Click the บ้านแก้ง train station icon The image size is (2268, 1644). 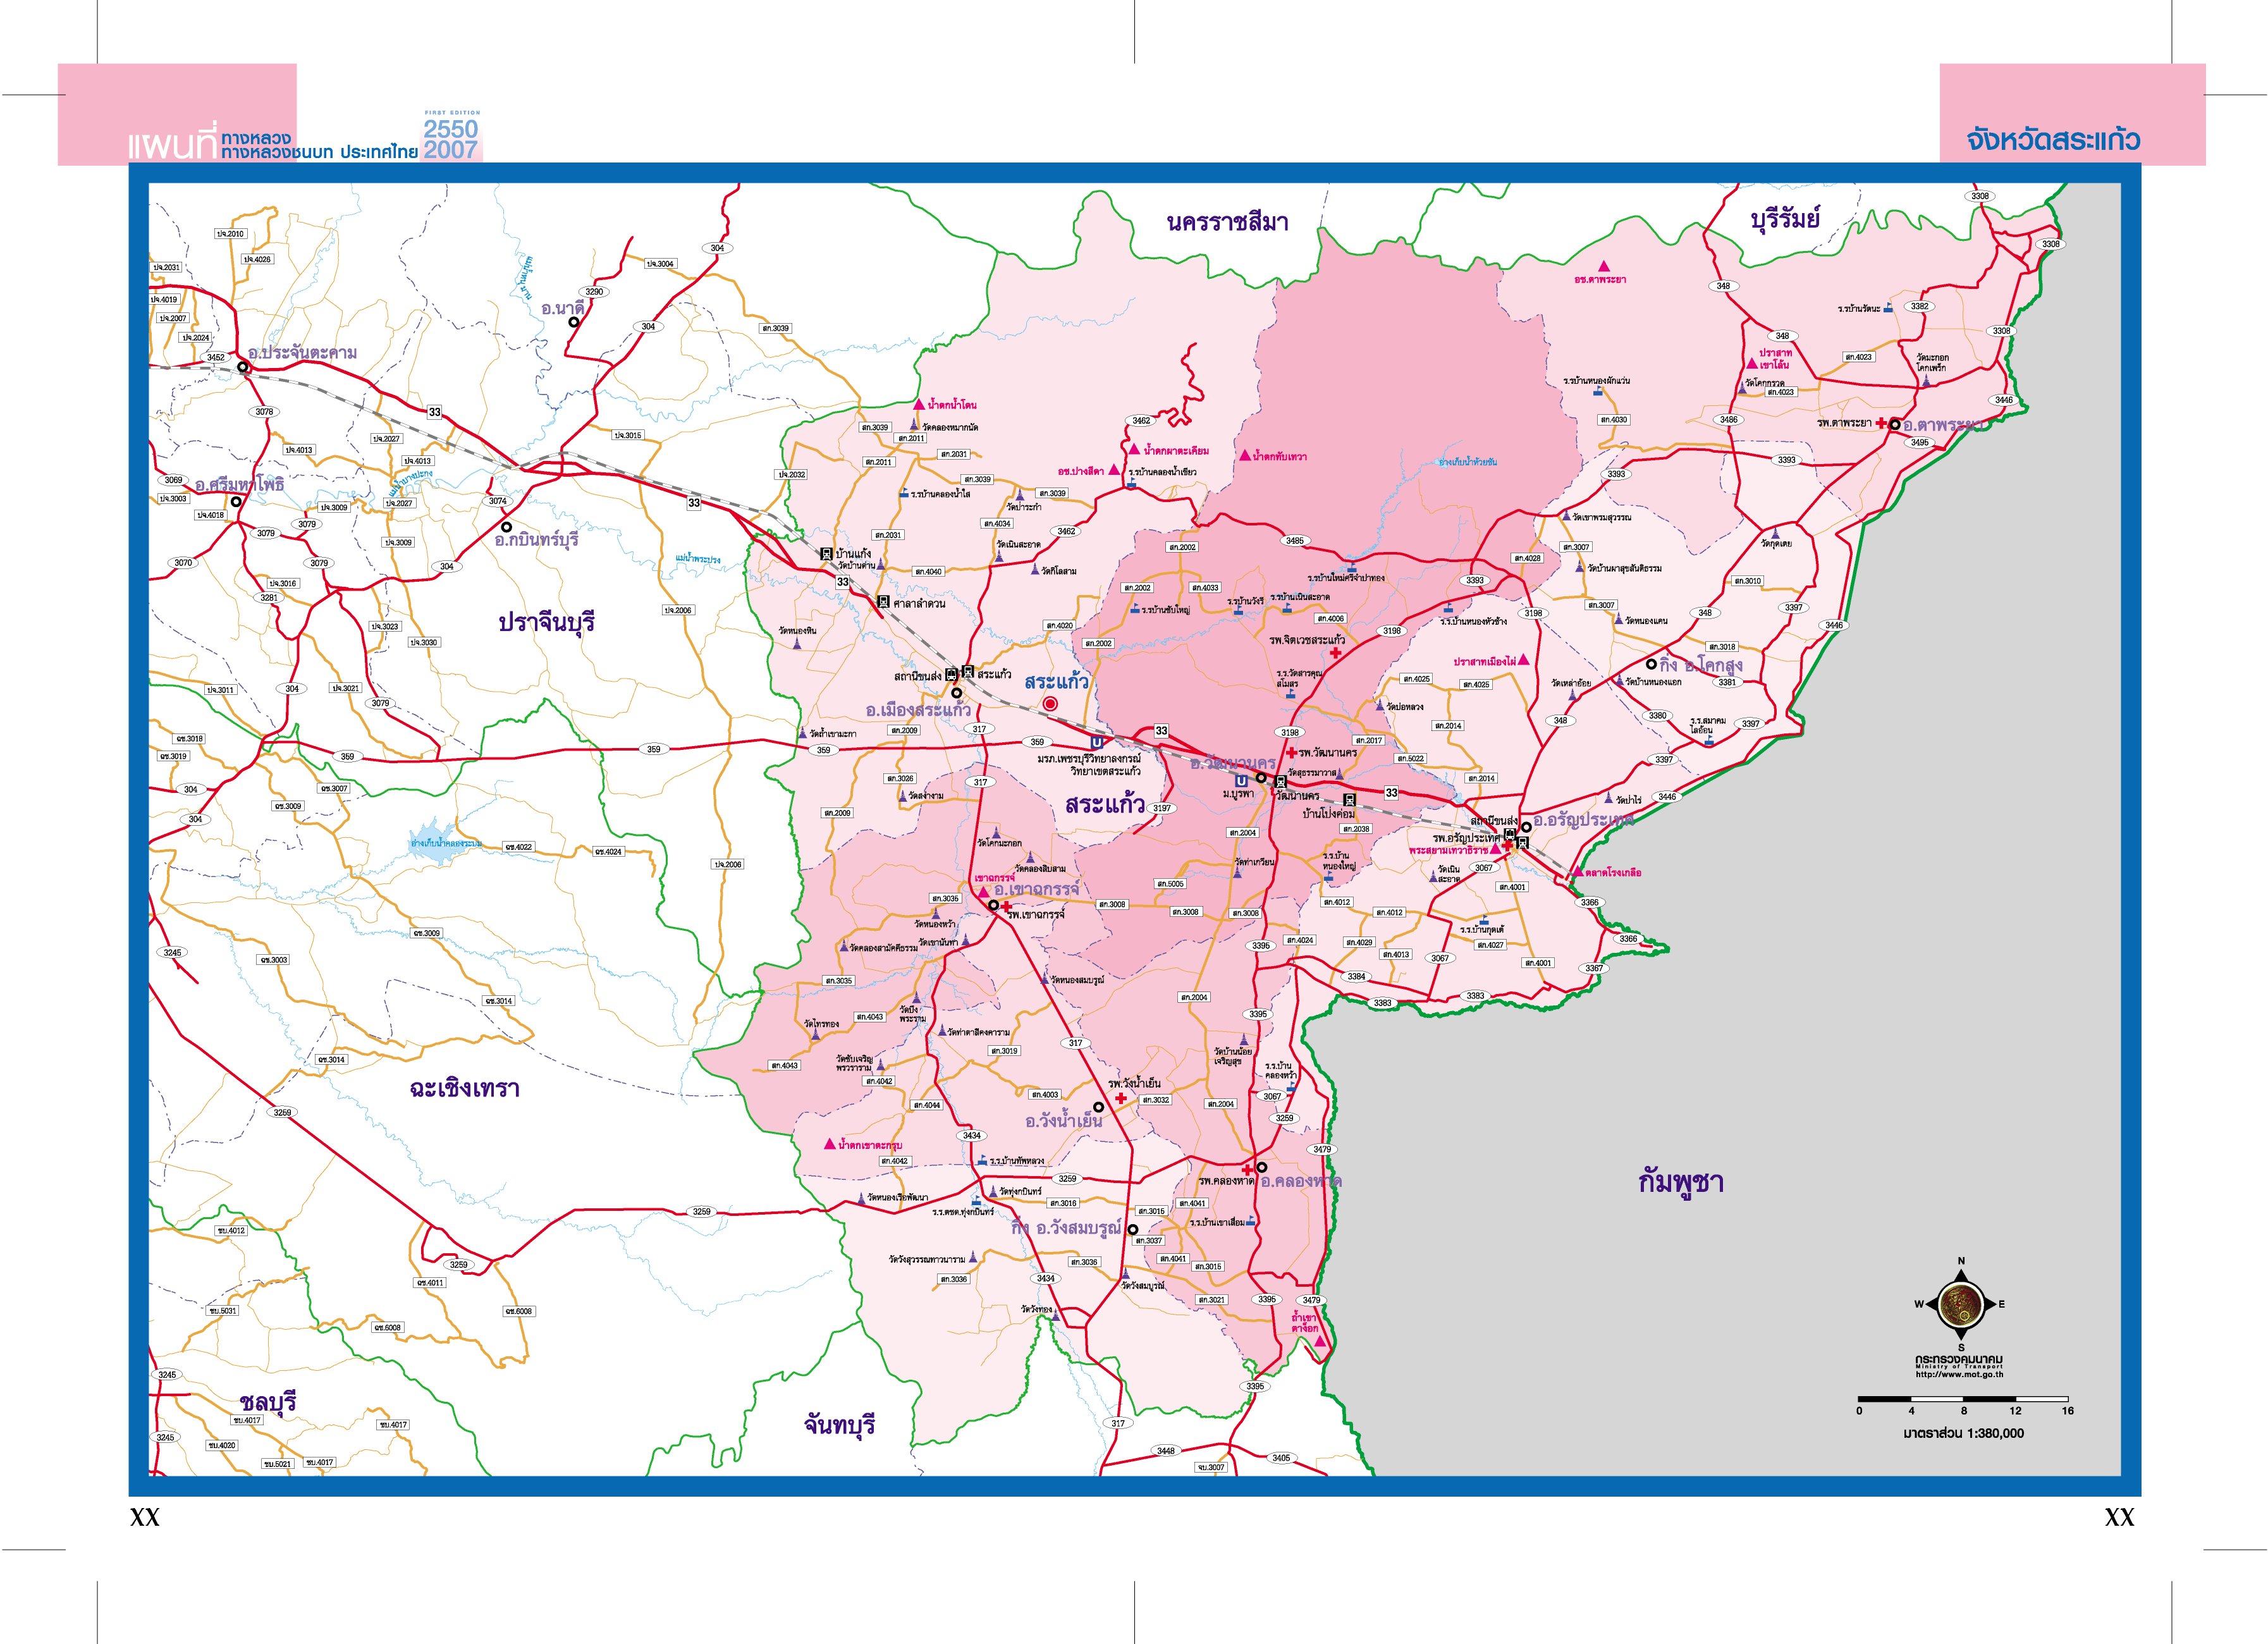click(x=826, y=553)
